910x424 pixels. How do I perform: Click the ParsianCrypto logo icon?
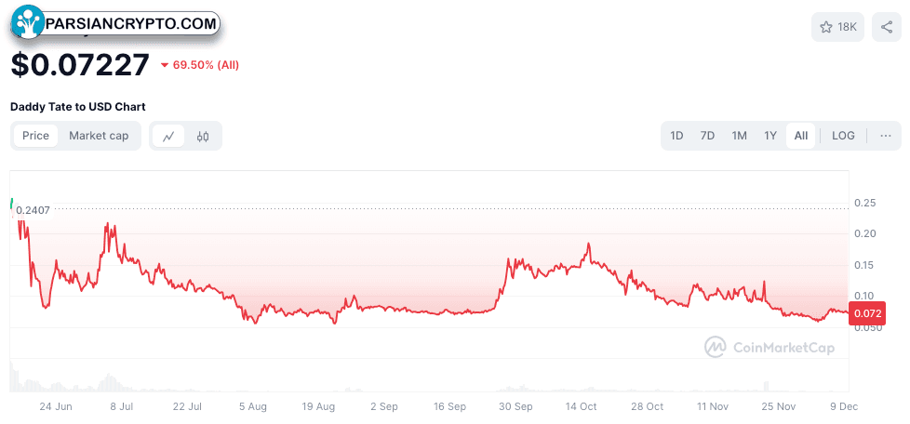pos(27,22)
